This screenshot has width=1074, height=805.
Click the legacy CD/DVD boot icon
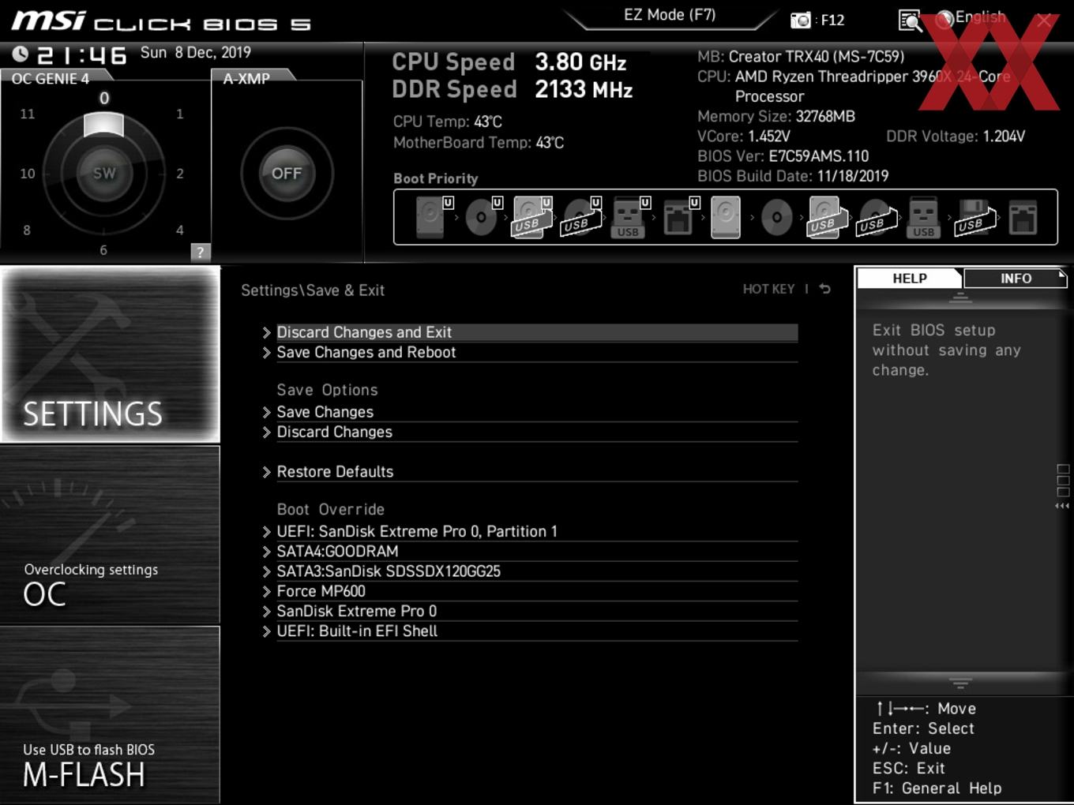click(x=776, y=217)
